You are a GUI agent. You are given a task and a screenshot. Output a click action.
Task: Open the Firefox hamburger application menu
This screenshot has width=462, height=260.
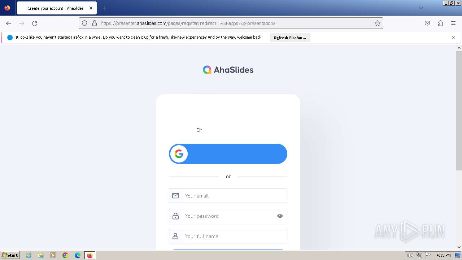pyautogui.click(x=453, y=23)
